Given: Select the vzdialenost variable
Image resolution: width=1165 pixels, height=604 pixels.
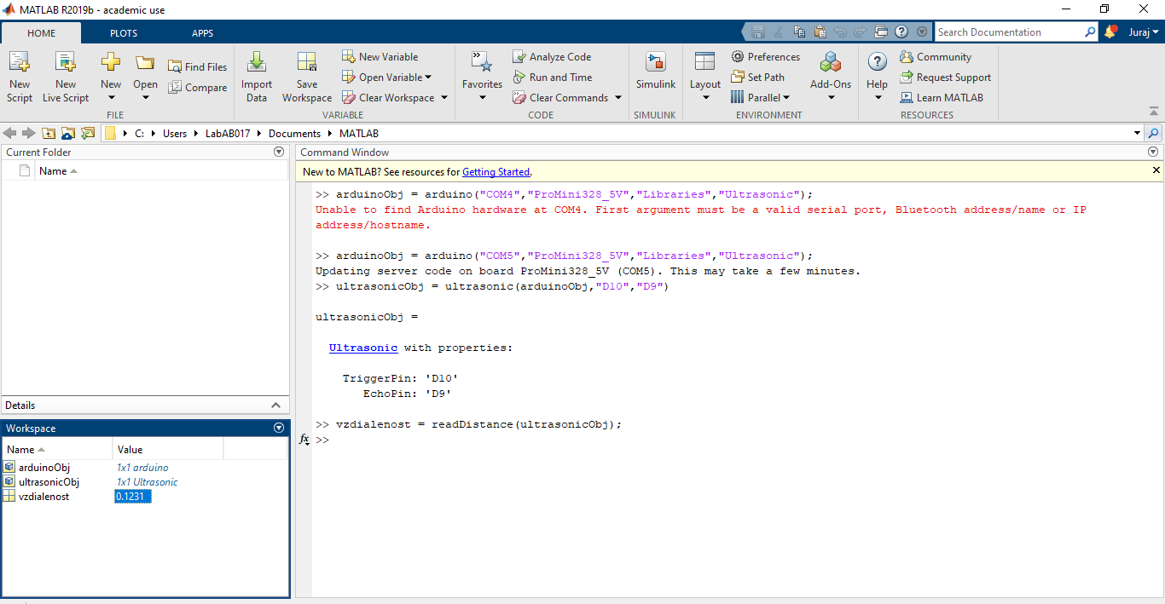Looking at the screenshot, I should [x=43, y=497].
